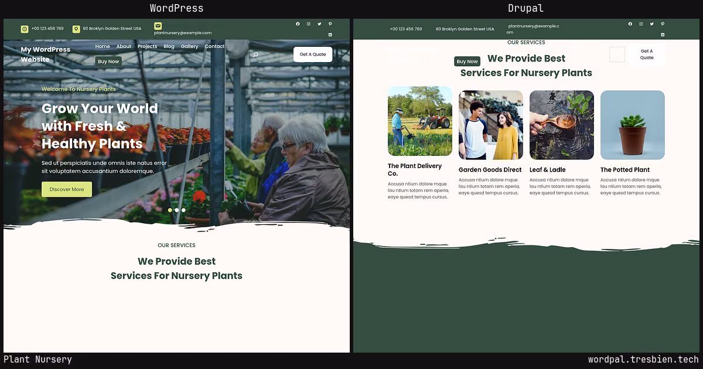Click phone number +00 123 456 789 in Drupal
The width and height of the screenshot is (703, 369).
[405, 29]
